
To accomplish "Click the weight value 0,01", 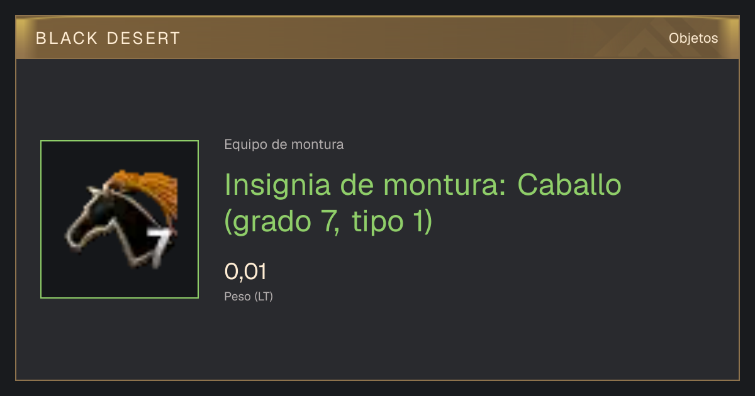I will [x=245, y=272].
